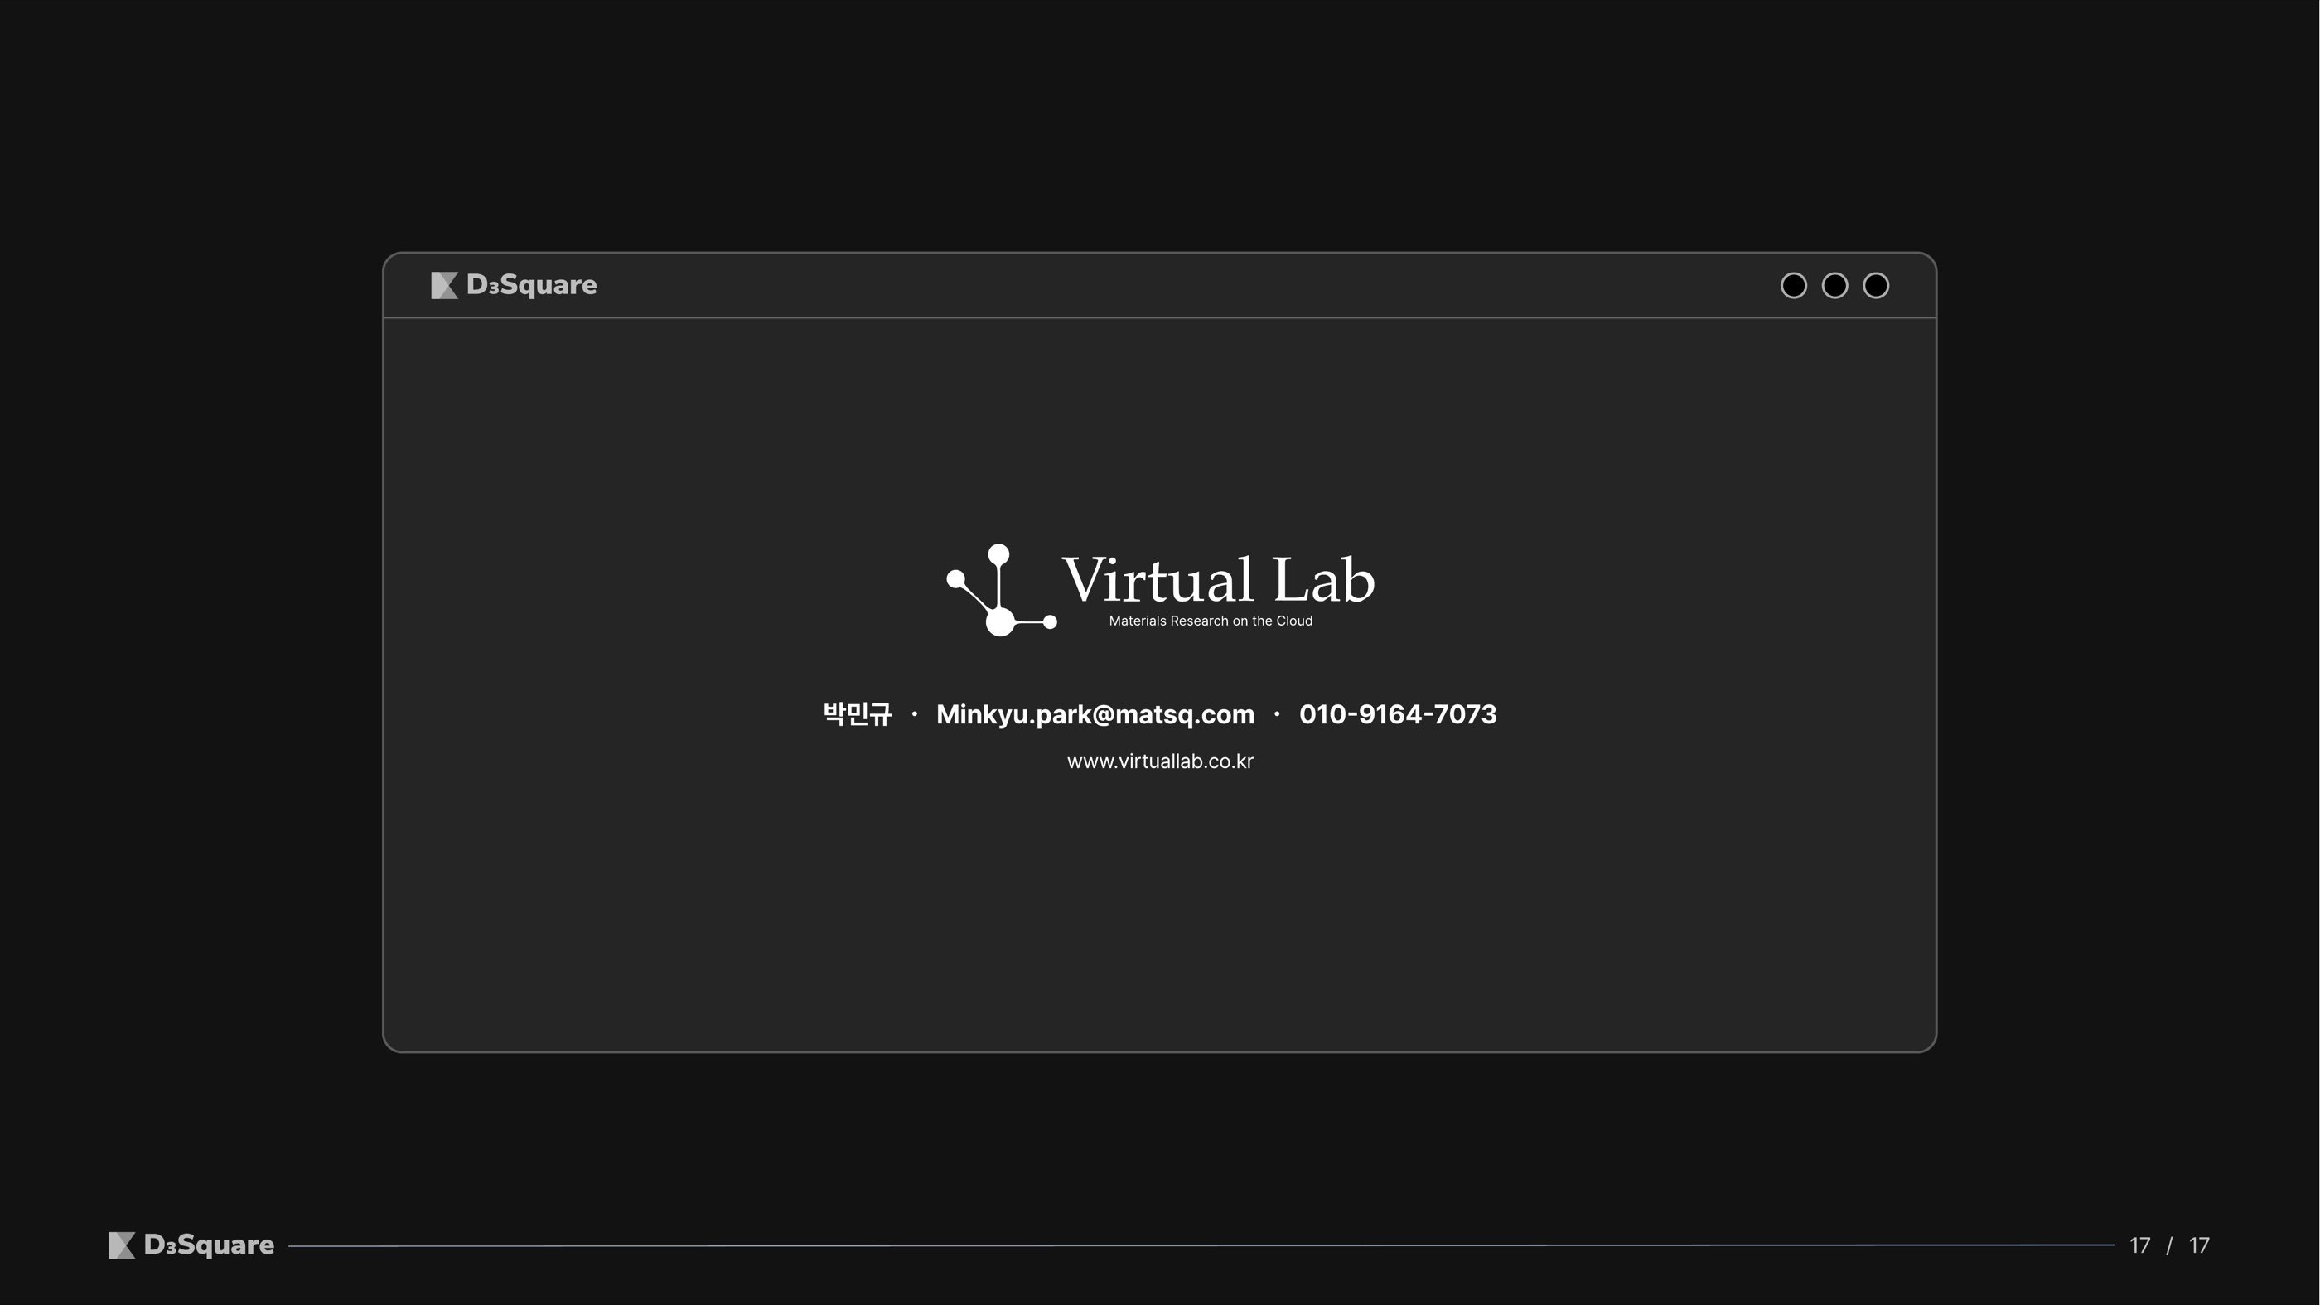2320x1305 pixels.
Task: Click the 17 / 17 page number
Action: point(2168,1245)
